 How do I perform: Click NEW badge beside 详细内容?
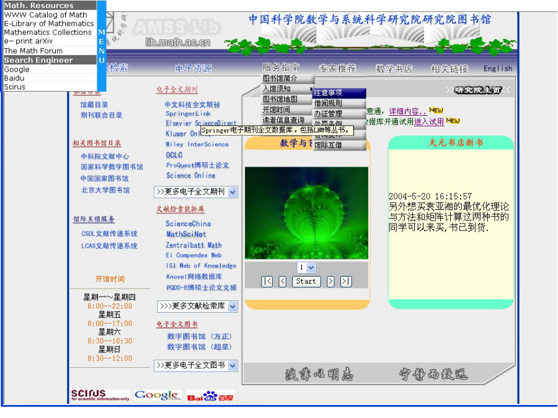pos(436,110)
